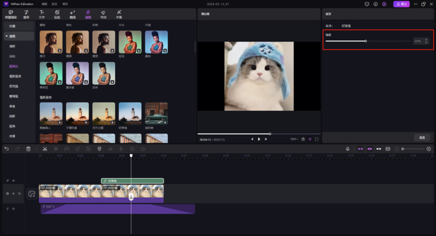Click the reset (重置) button in properties panel
Screen dimensions: 436x236
(x=422, y=137)
